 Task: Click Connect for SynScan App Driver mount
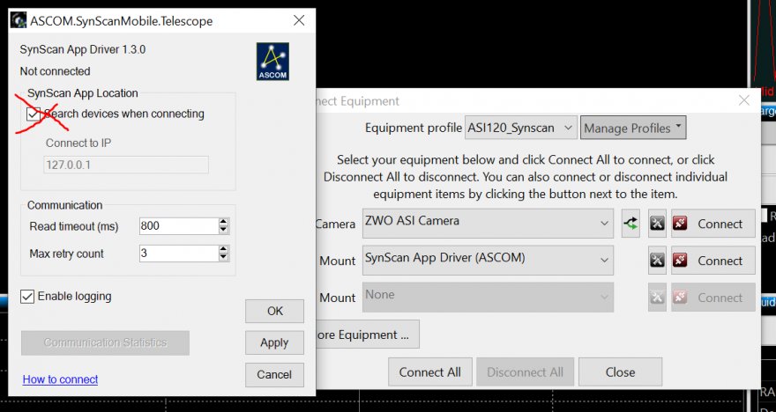(x=713, y=261)
